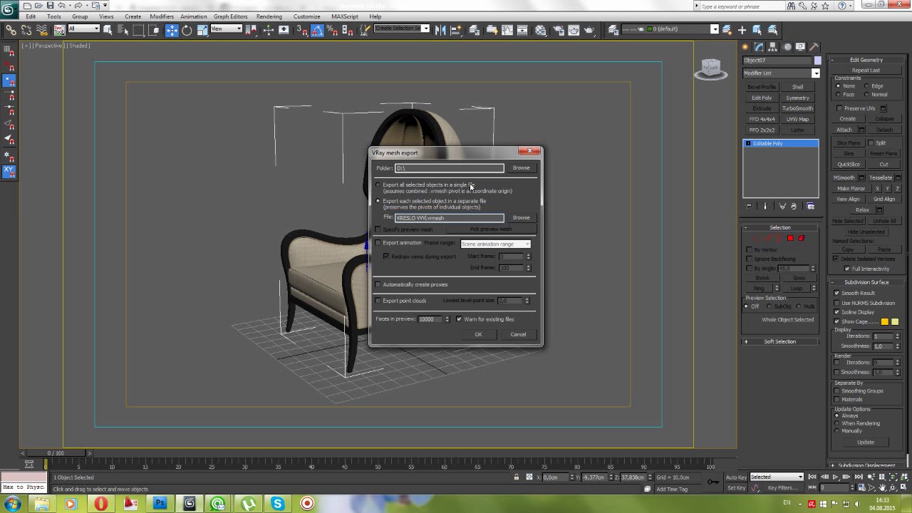Open the selection filter All dropdown
Screen dimensions: 912x513
[83, 29]
